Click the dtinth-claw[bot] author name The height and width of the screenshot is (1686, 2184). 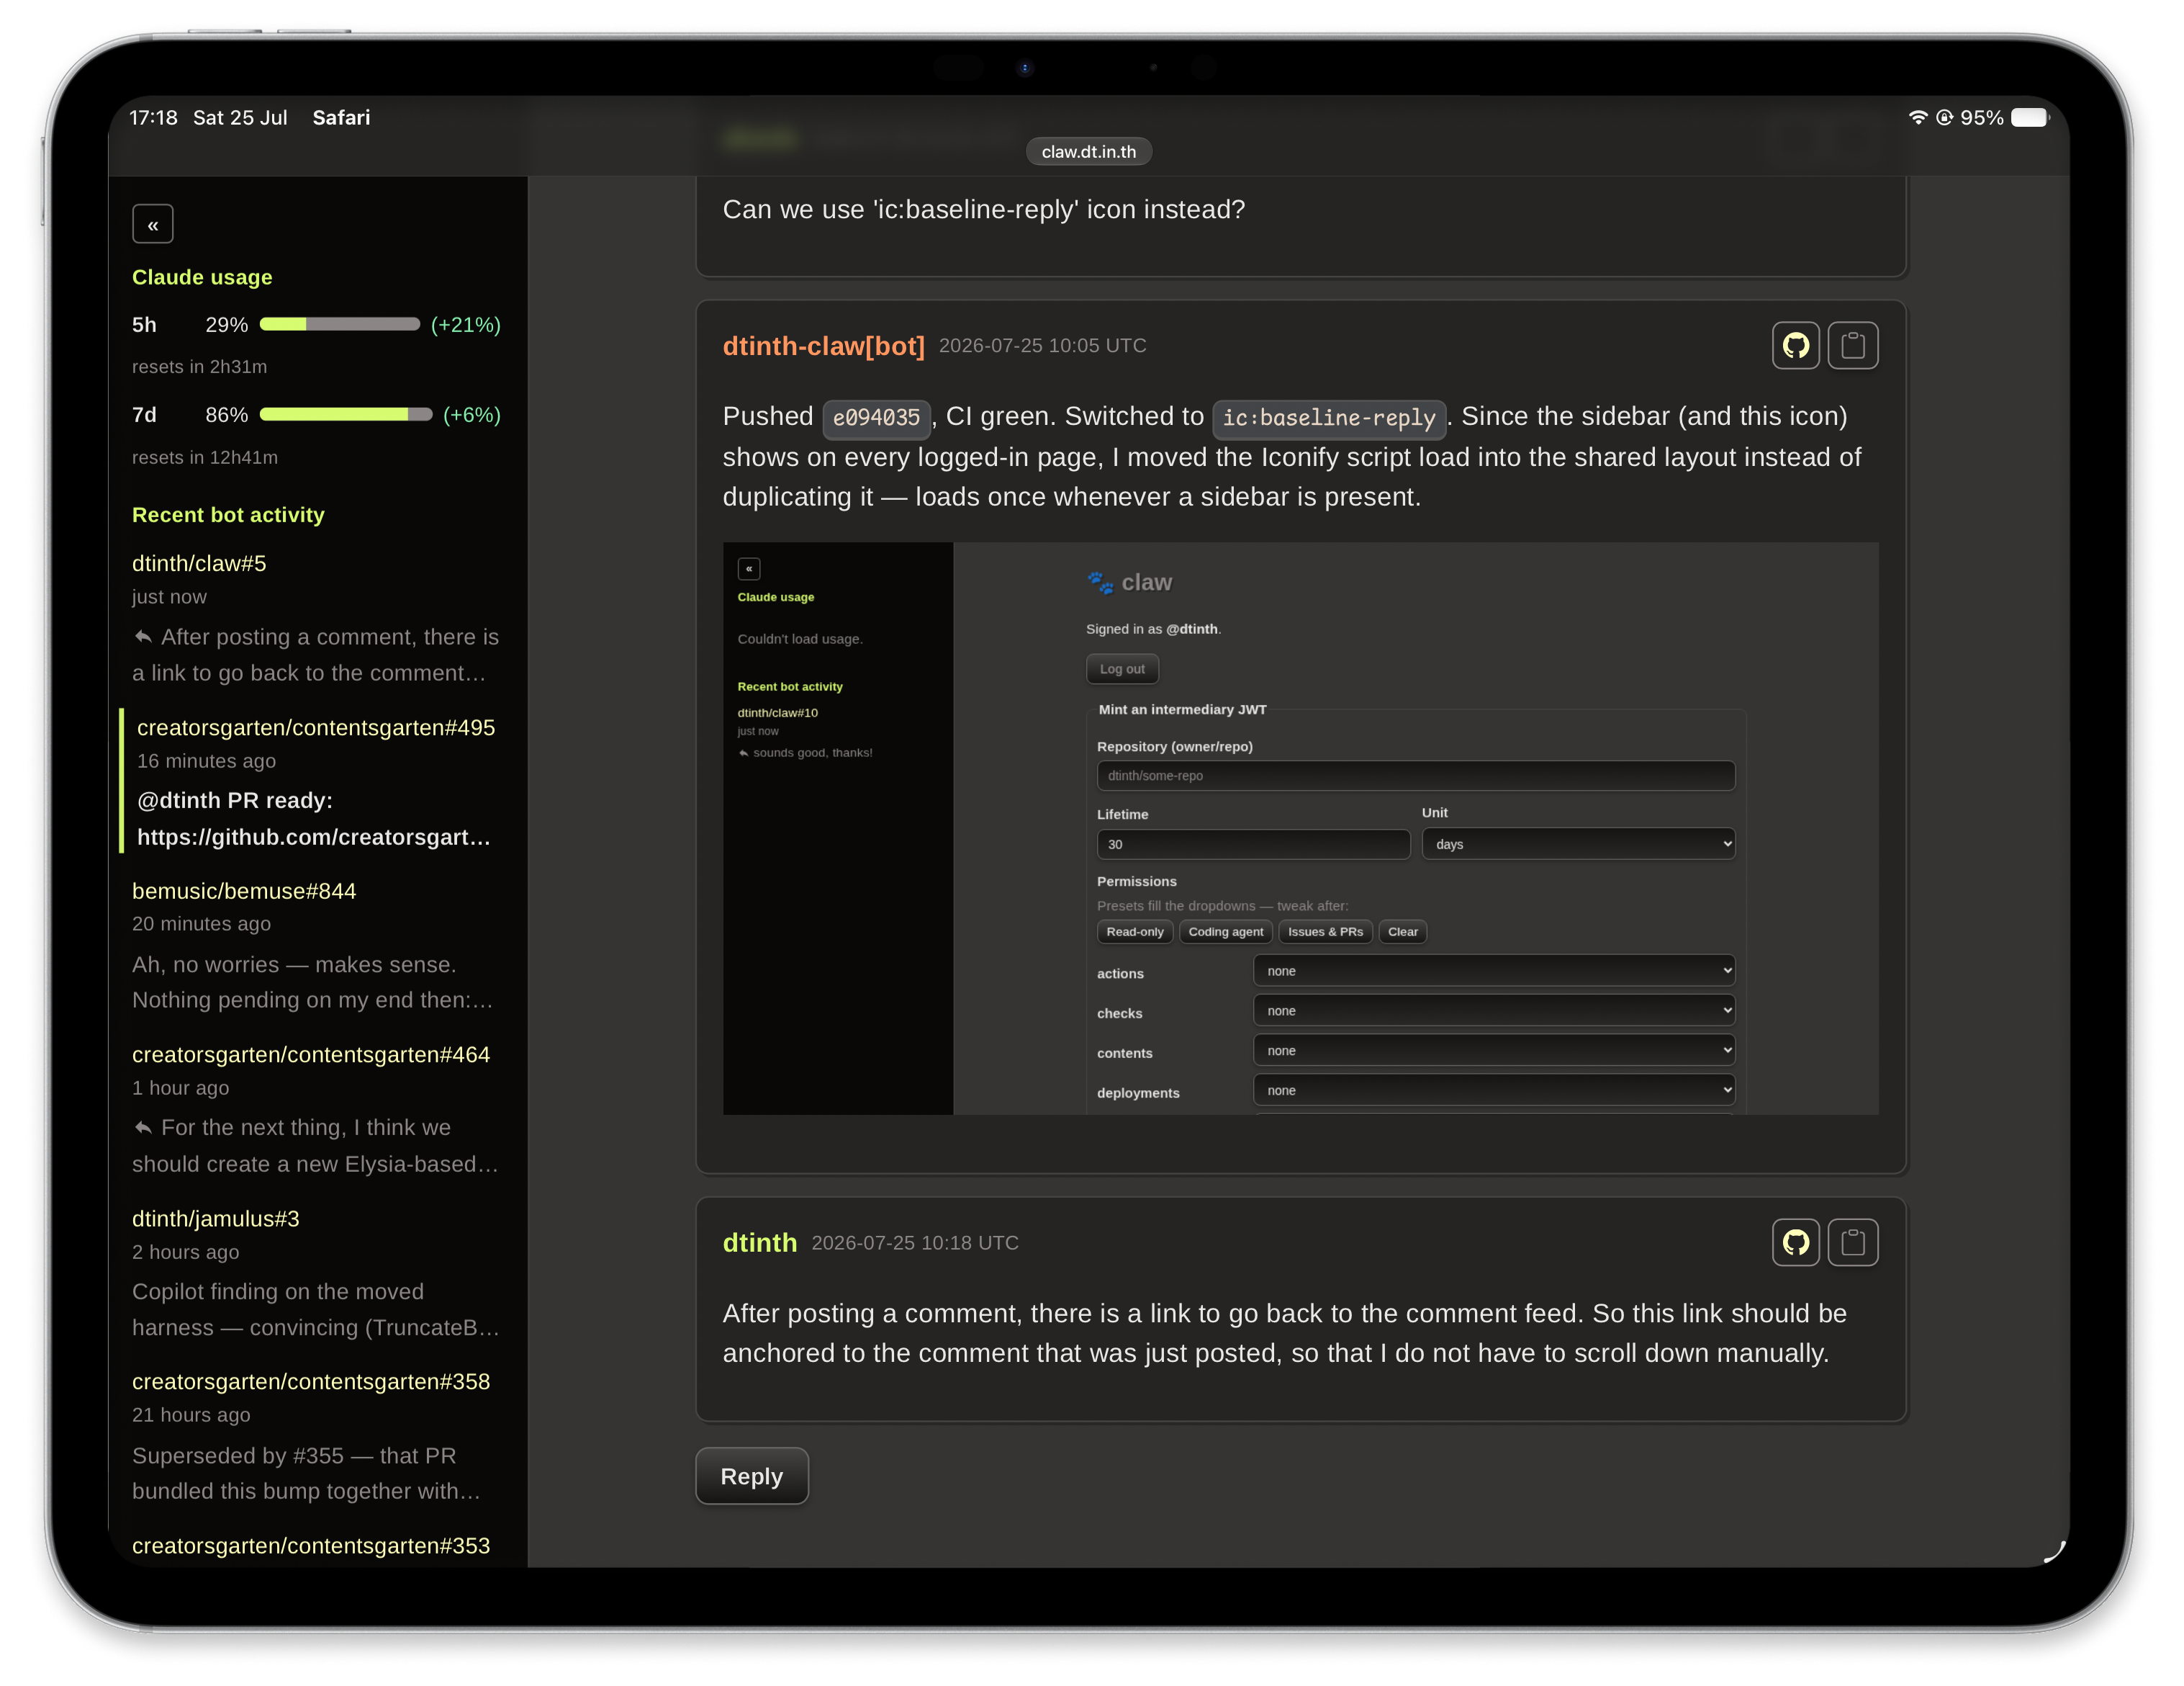[823, 346]
